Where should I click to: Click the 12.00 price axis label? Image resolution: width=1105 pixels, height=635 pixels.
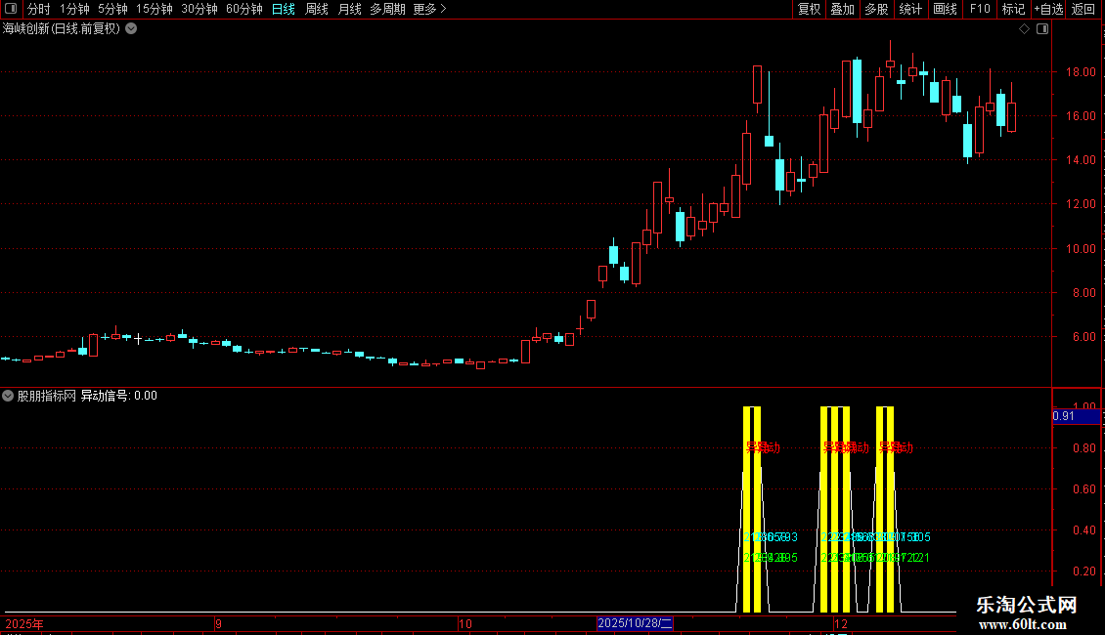(x=1081, y=204)
